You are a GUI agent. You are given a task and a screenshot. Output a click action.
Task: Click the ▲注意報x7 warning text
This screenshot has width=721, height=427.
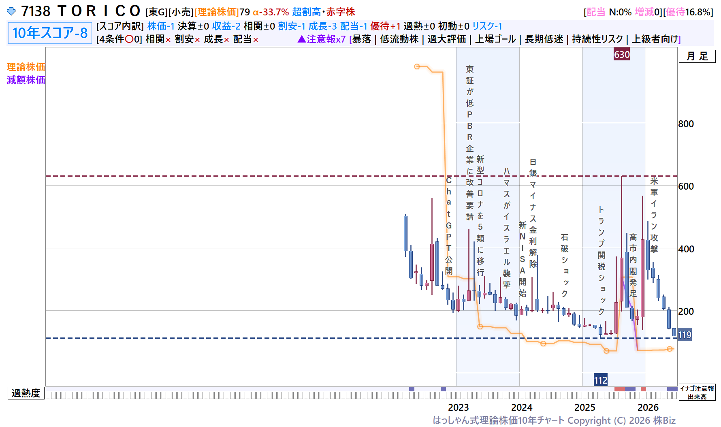322,39
